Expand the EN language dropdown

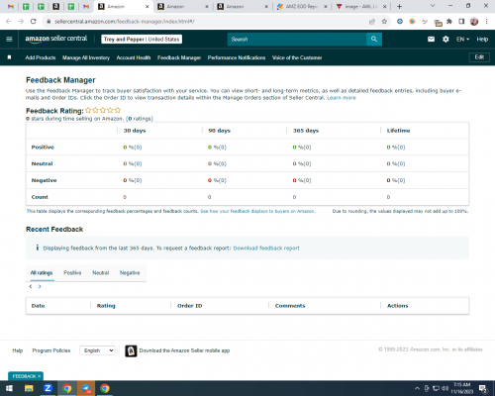pyautogui.click(x=462, y=40)
